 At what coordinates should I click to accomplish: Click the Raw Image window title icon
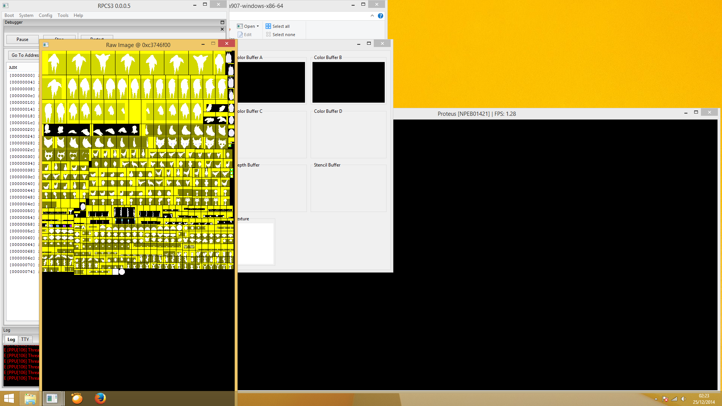point(46,45)
